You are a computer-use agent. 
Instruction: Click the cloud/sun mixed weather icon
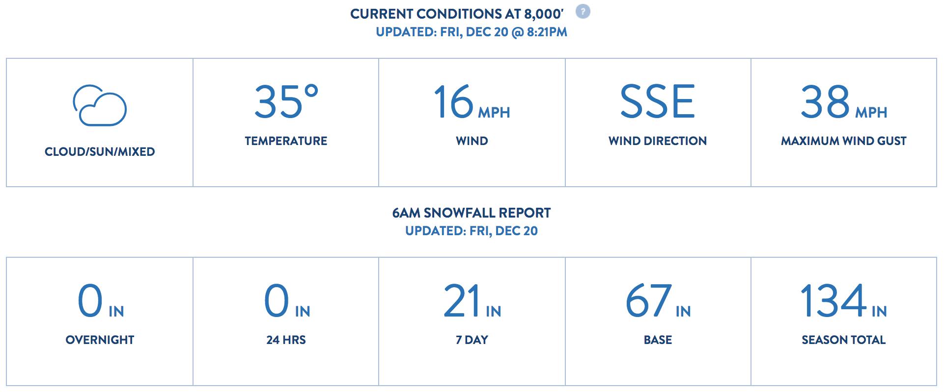(100, 105)
